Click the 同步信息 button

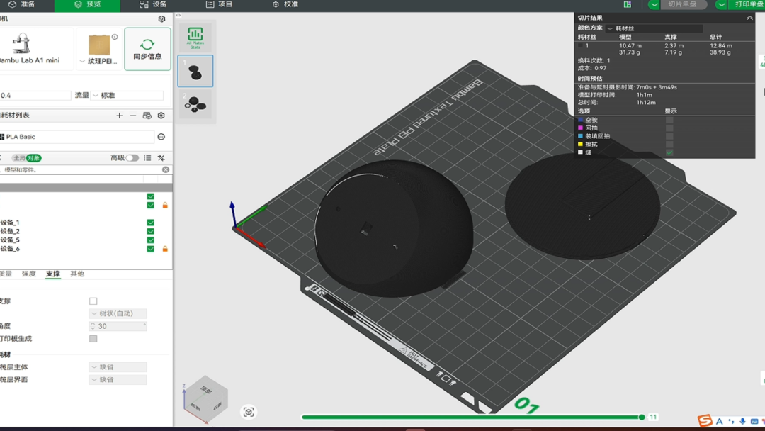(x=147, y=49)
